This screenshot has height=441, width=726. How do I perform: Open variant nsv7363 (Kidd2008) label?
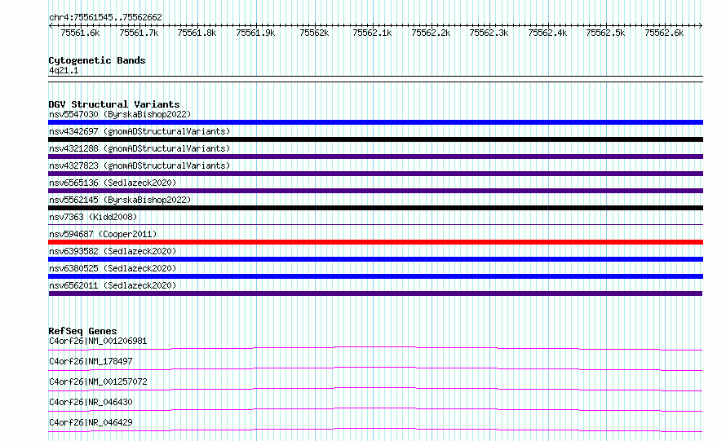coord(93,217)
